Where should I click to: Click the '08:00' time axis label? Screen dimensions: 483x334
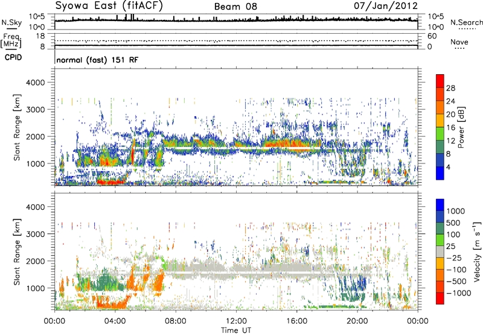(176, 321)
